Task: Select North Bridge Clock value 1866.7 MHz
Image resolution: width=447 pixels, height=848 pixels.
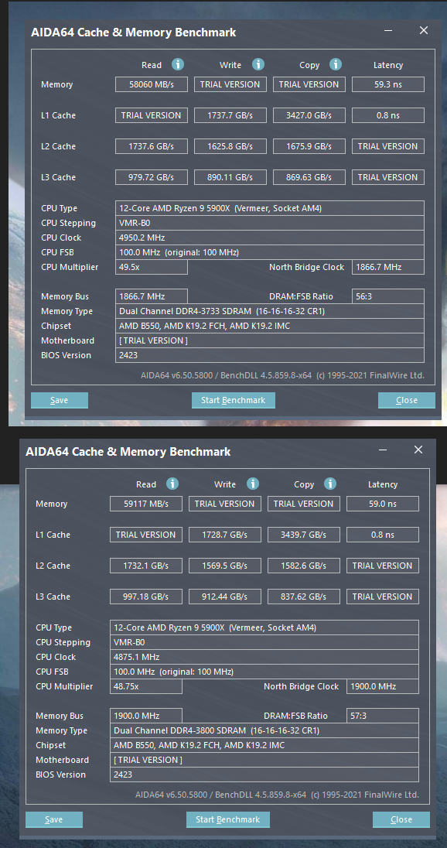Action: tap(388, 267)
